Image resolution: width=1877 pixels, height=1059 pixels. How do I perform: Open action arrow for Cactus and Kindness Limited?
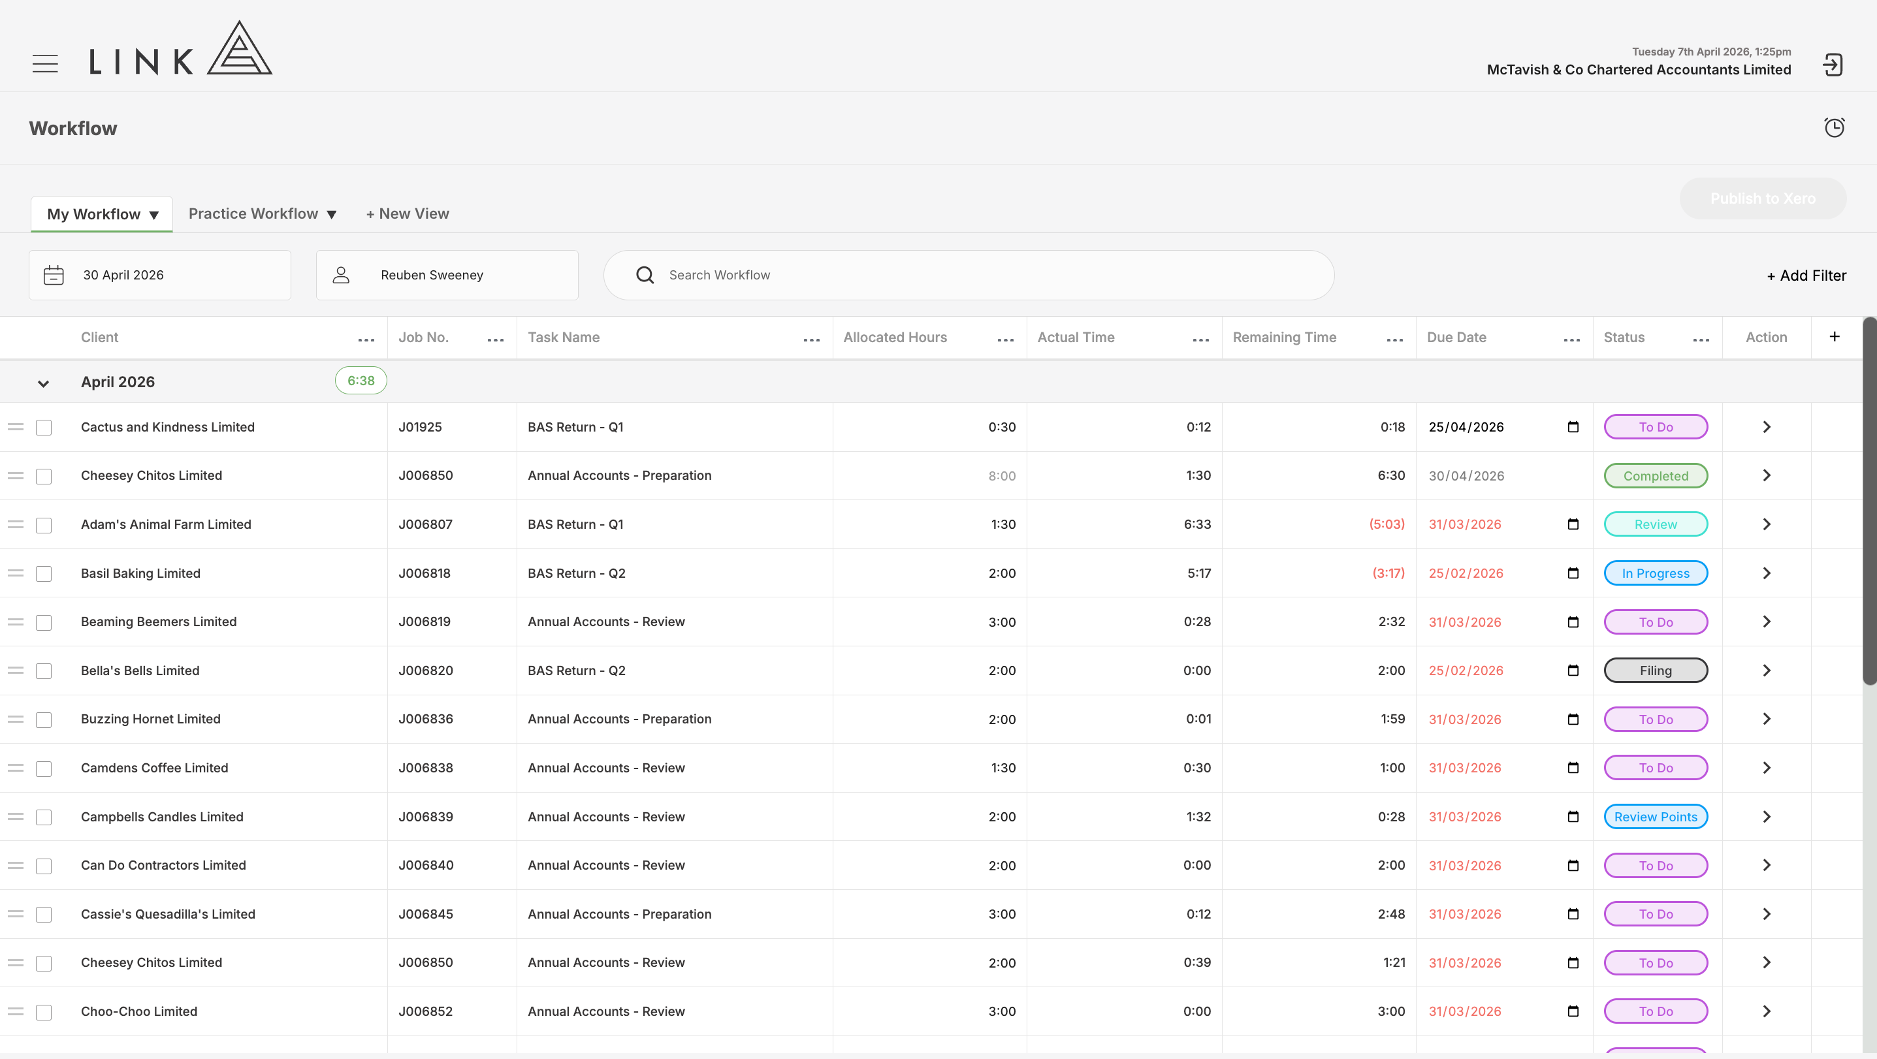tap(1766, 427)
